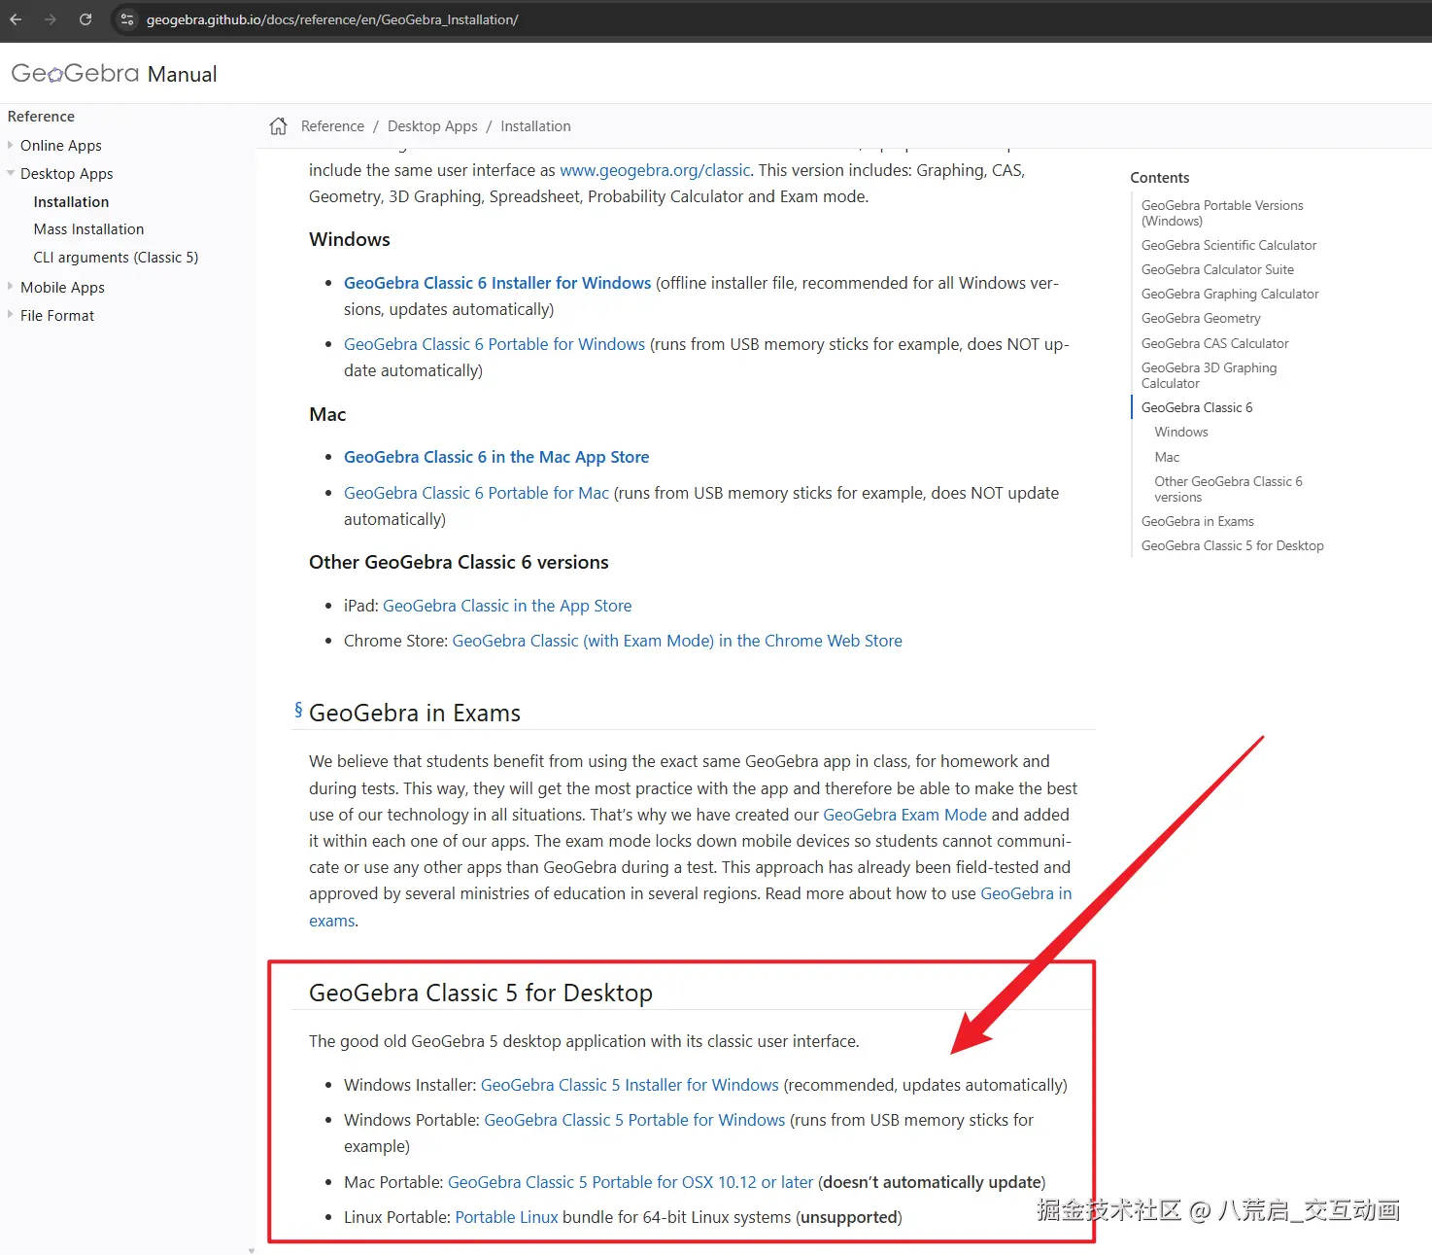Select Desktop Apps in sidebar
The width and height of the screenshot is (1432, 1255).
pos(67,174)
